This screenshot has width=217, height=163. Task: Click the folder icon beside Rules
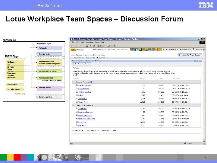click(x=77, y=95)
